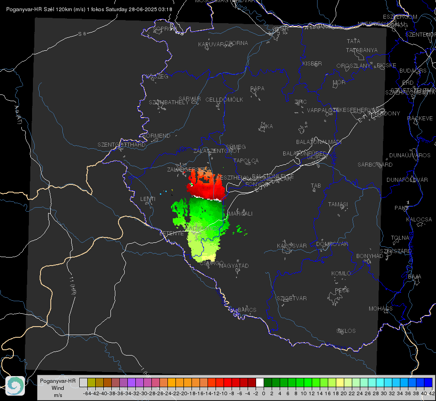Click the SÁRBOGÁRD label
This screenshot has width=436, height=401.
tap(375, 165)
